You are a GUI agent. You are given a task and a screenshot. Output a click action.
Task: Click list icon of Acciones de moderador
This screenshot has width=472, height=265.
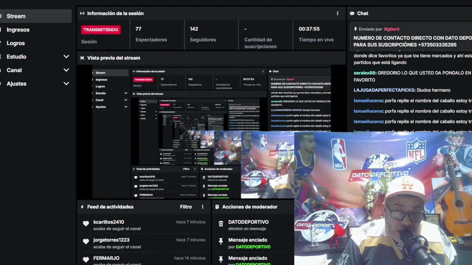[217, 207]
